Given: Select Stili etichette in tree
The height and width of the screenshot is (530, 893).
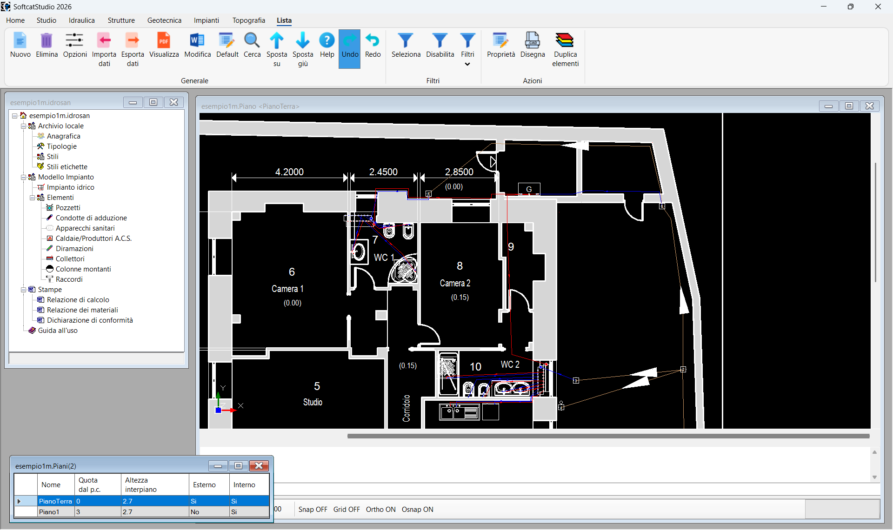Looking at the screenshot, I should pyautogui.click(x=67, y=167).
